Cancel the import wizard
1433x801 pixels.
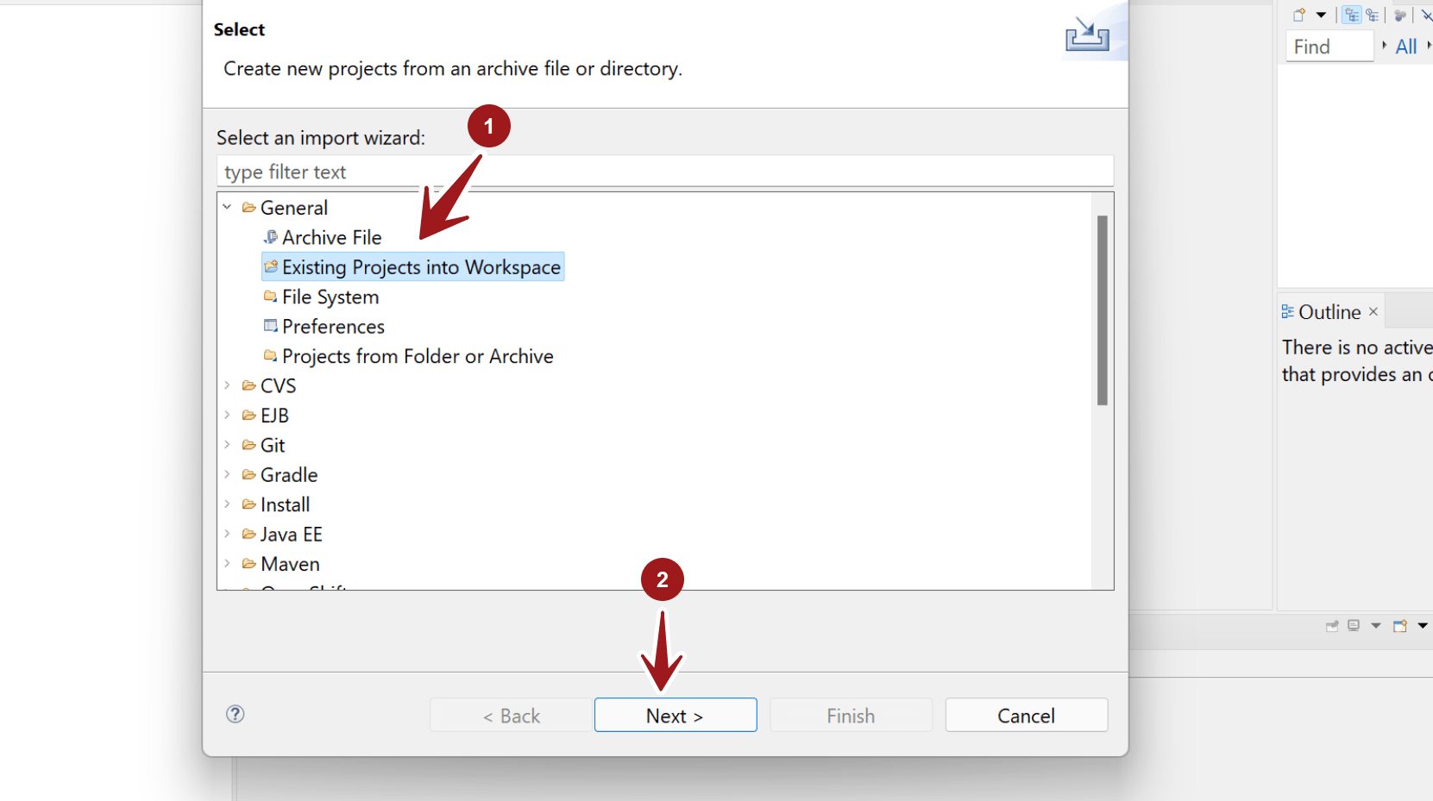click(x=1026, y=715)
